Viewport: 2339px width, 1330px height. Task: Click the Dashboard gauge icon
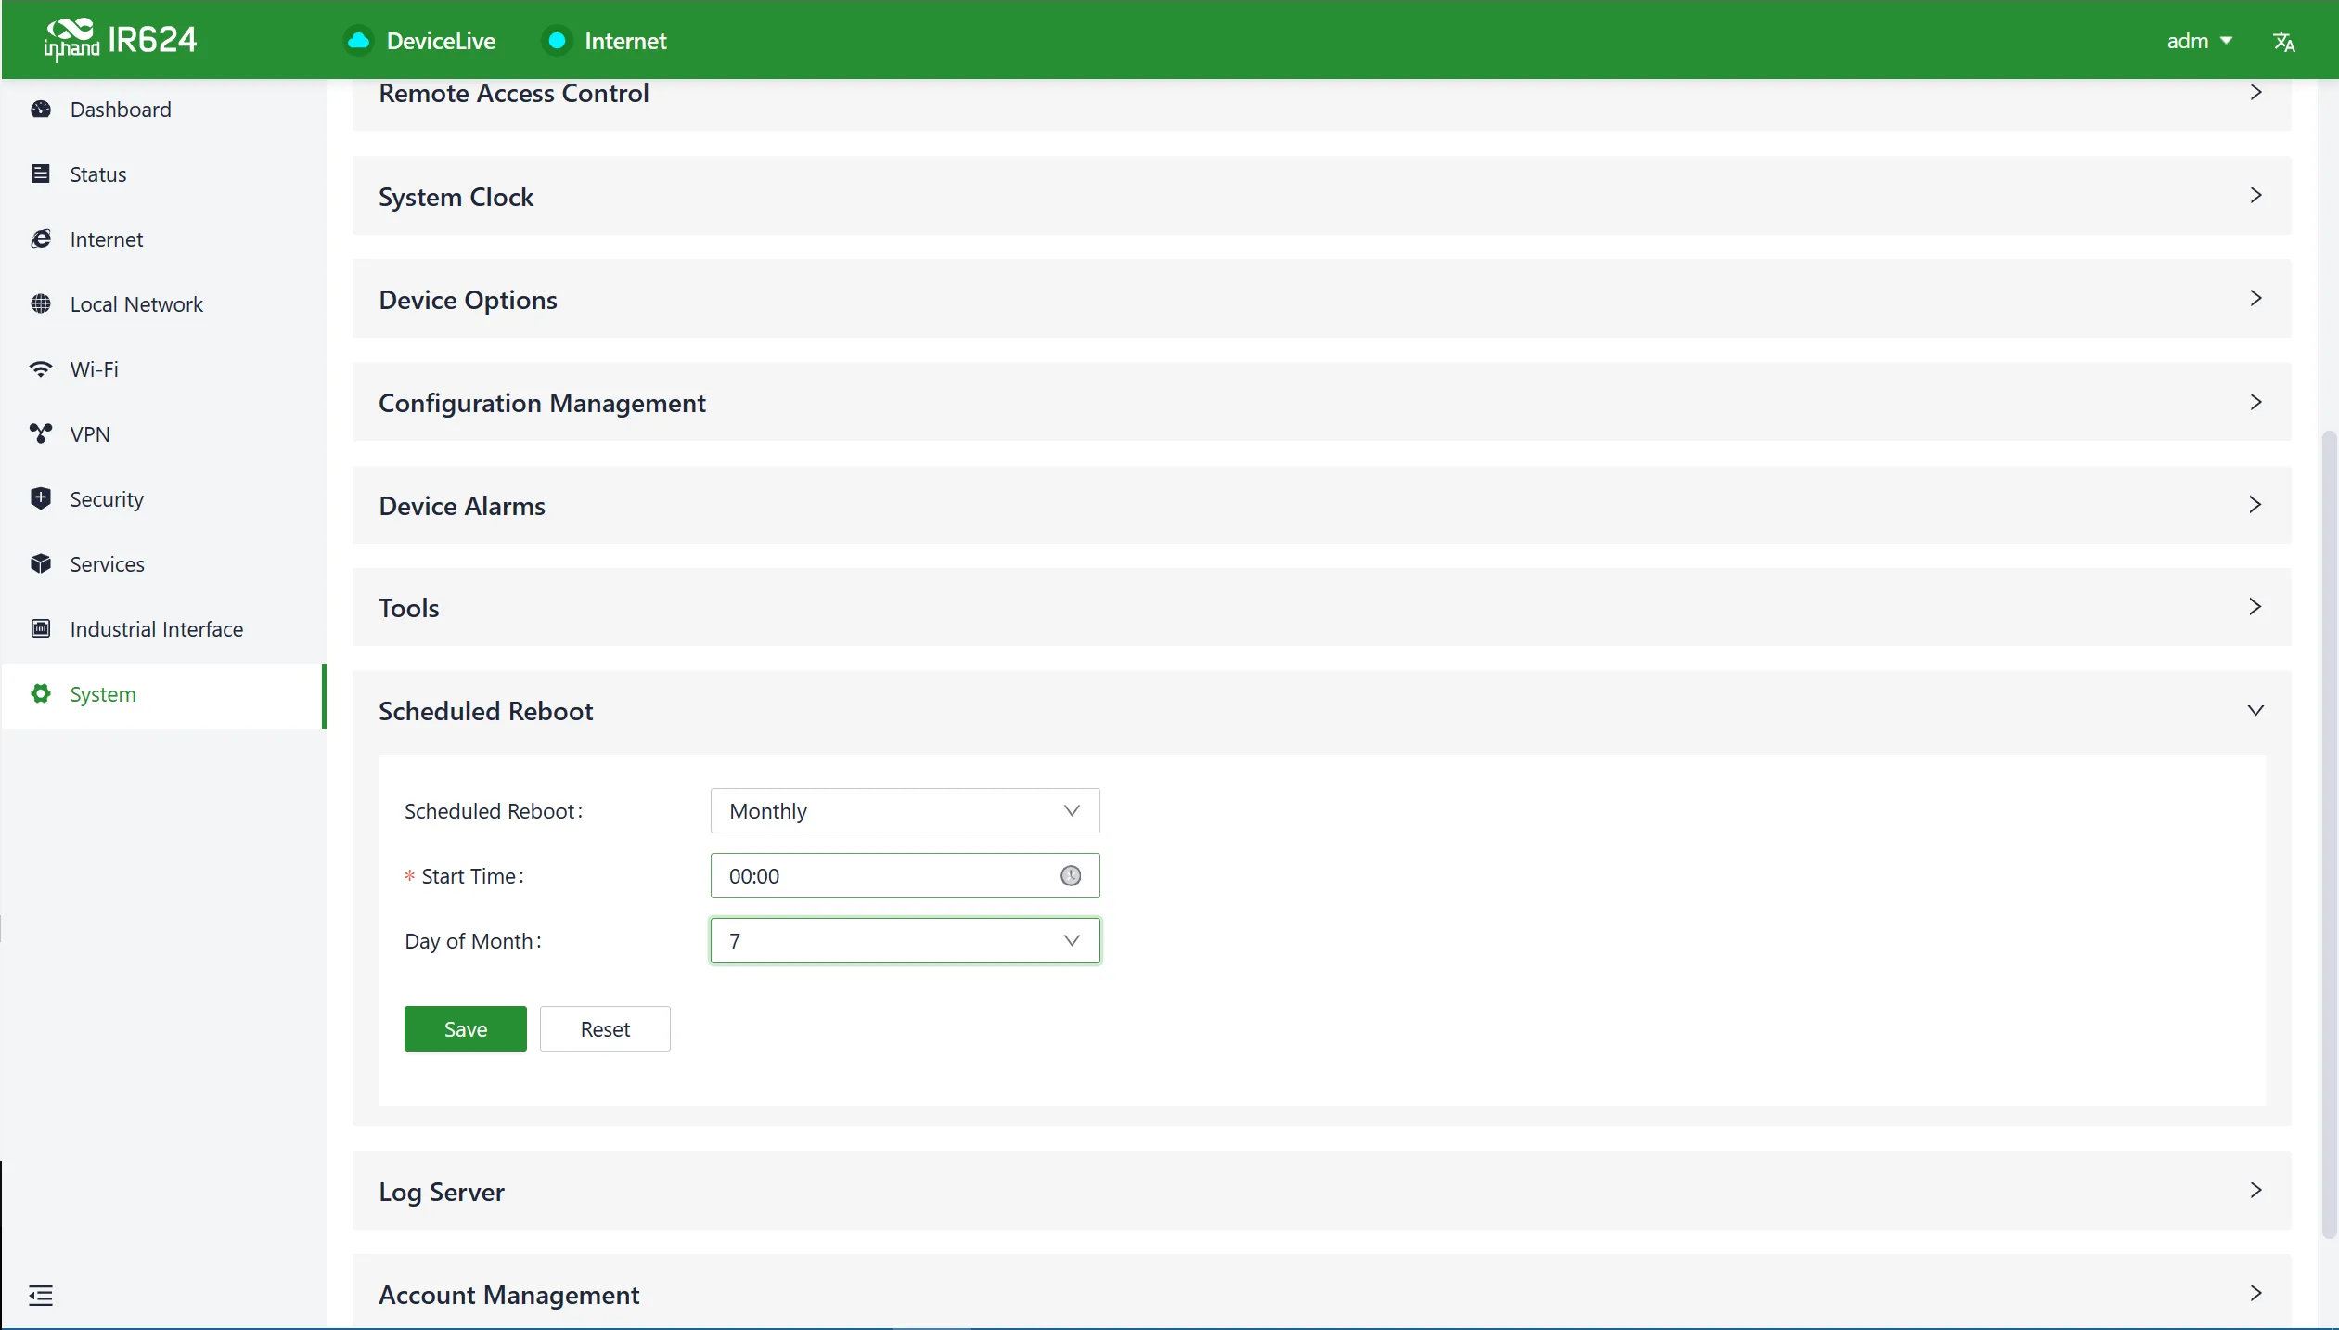pos(41,110)
